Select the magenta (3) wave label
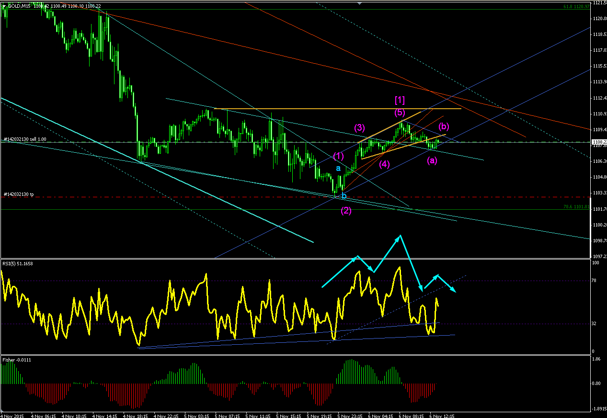Image resolution: width=607 pixels, height=418 pixels. 359,128
